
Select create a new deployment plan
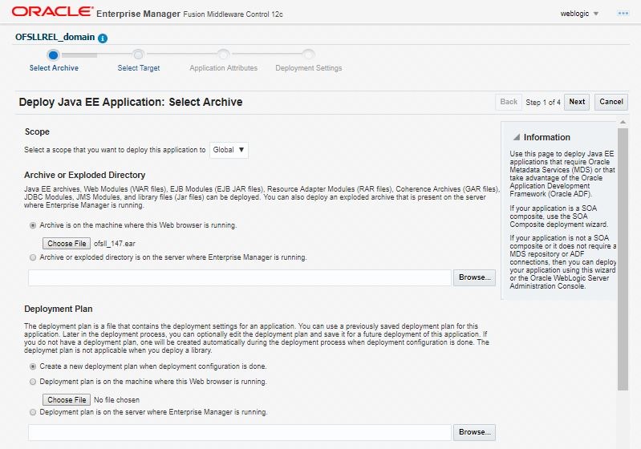point(33,366)
